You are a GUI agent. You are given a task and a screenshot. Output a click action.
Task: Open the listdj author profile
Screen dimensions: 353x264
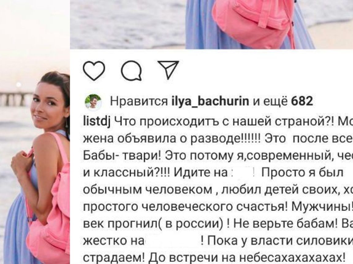(97, 122)
